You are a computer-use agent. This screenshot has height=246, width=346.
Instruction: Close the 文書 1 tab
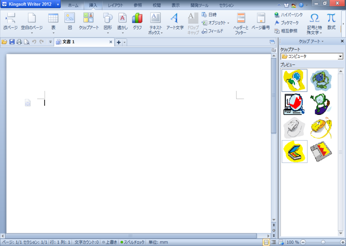click(111, 42)
